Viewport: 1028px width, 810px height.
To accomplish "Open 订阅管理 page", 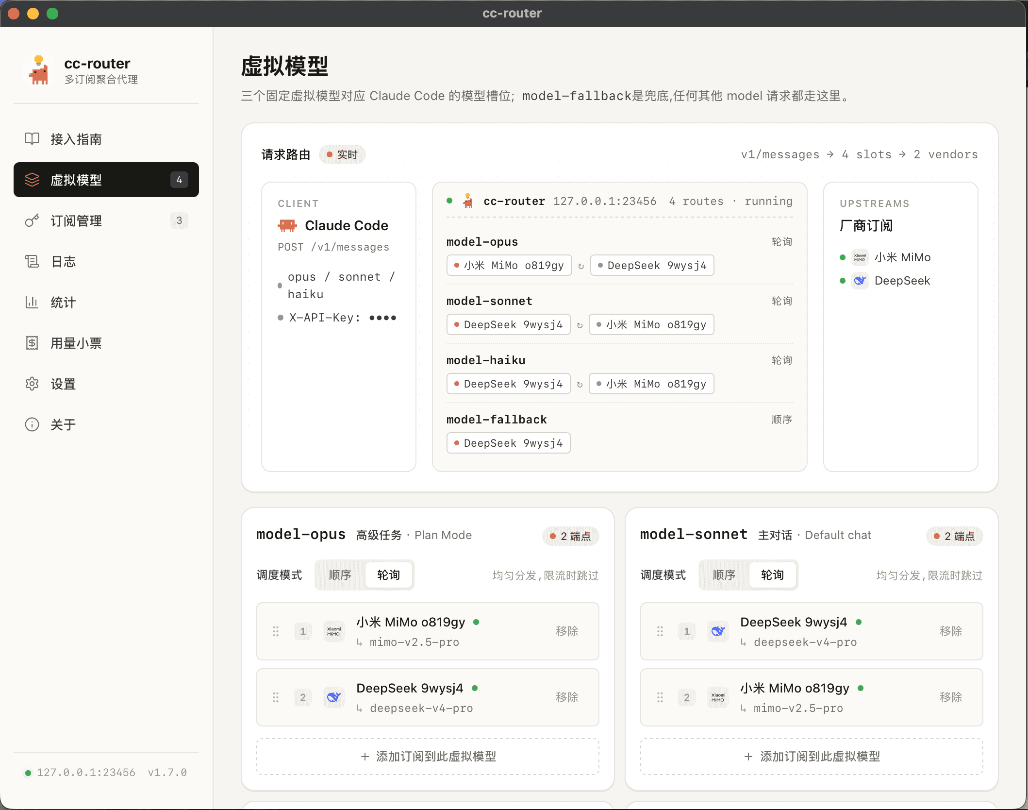I will pos(106,220).
